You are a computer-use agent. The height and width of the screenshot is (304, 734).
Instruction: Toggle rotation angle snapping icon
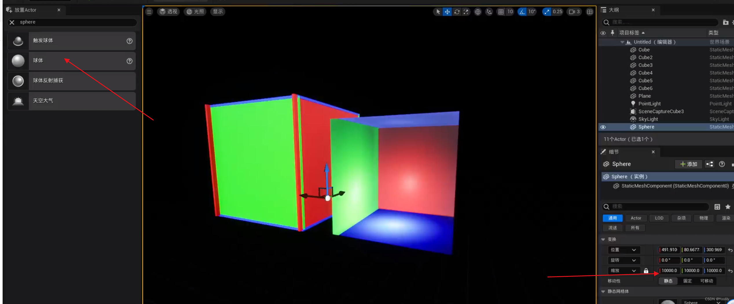(522, 12)
